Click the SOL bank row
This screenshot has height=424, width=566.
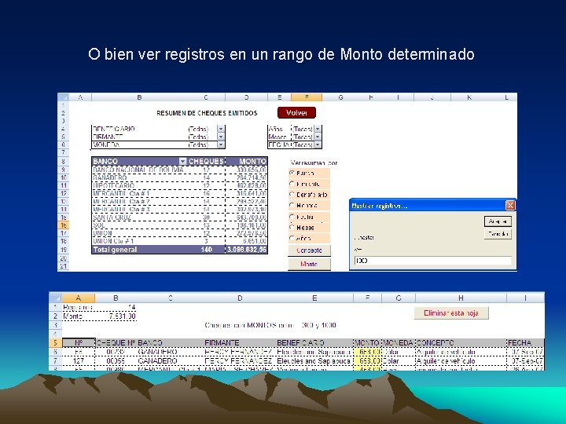179,225
